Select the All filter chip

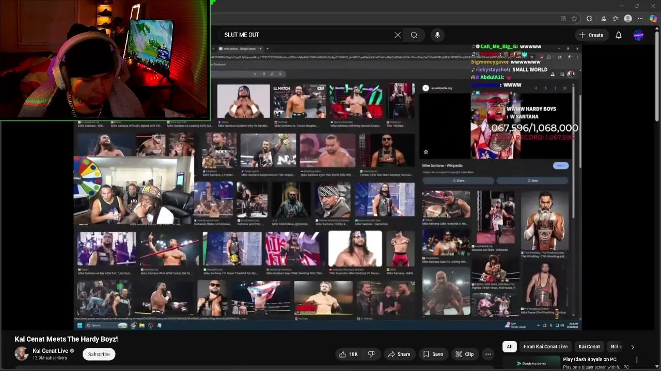pos(510,347)
